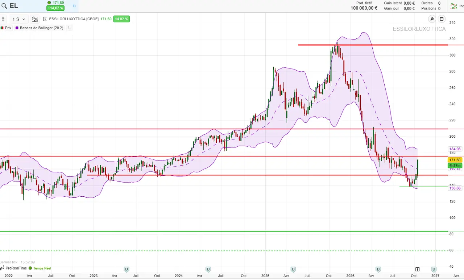Click the info event marker near Oct. 2026
Screen dimensions: 464x280
(x=417, y=269)
